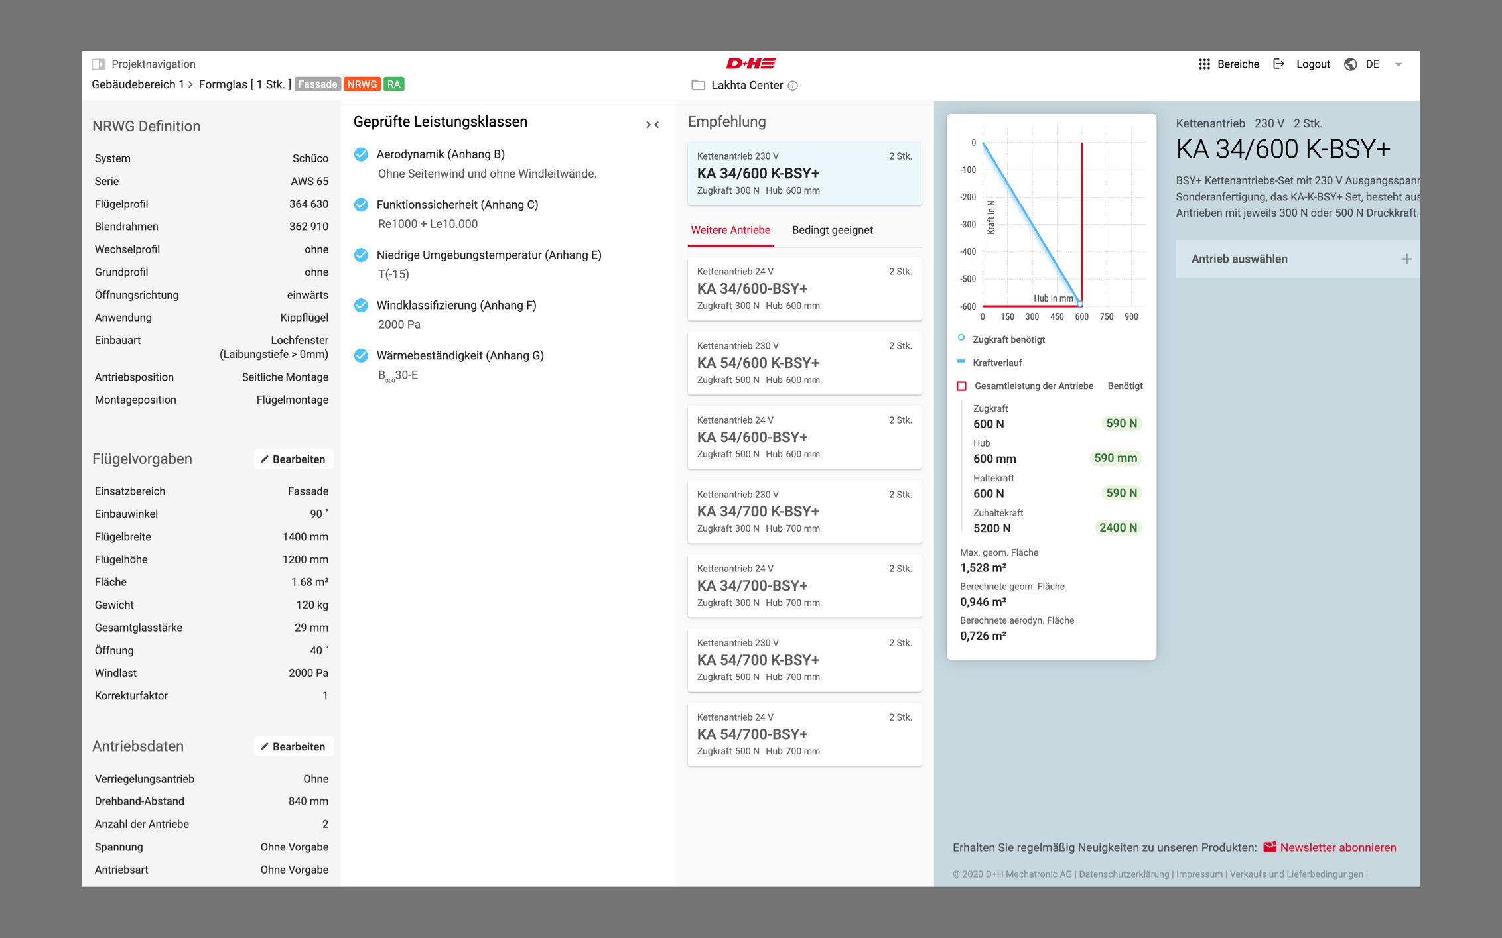Click the globe language icon
Screen dimensions: 1502x938
point(1350,64)
